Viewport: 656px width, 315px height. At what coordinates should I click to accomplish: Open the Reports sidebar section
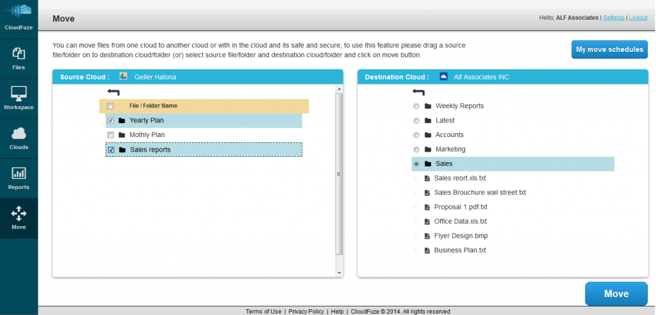coord(19,178)
